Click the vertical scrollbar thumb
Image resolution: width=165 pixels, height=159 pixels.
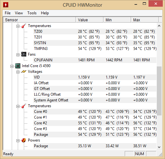click(x=159, y=91)
